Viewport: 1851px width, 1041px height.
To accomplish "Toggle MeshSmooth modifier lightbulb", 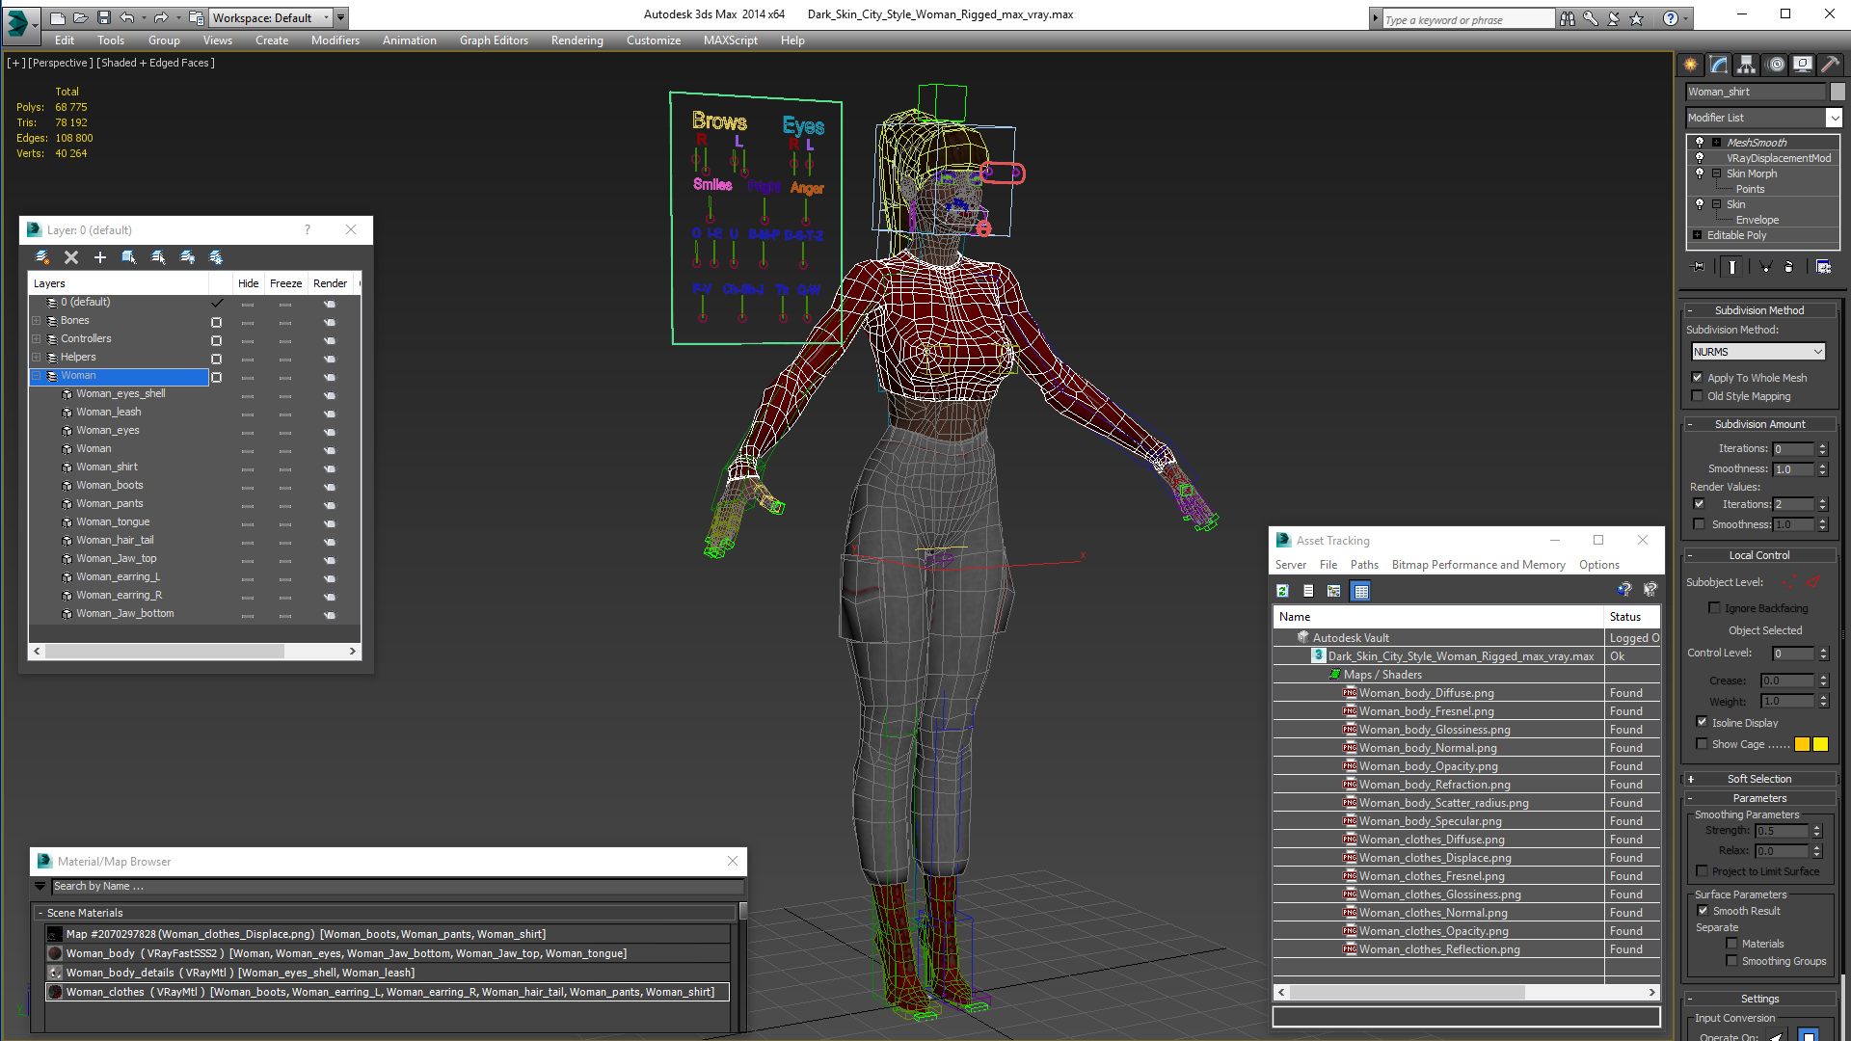I will [1700, 142].
